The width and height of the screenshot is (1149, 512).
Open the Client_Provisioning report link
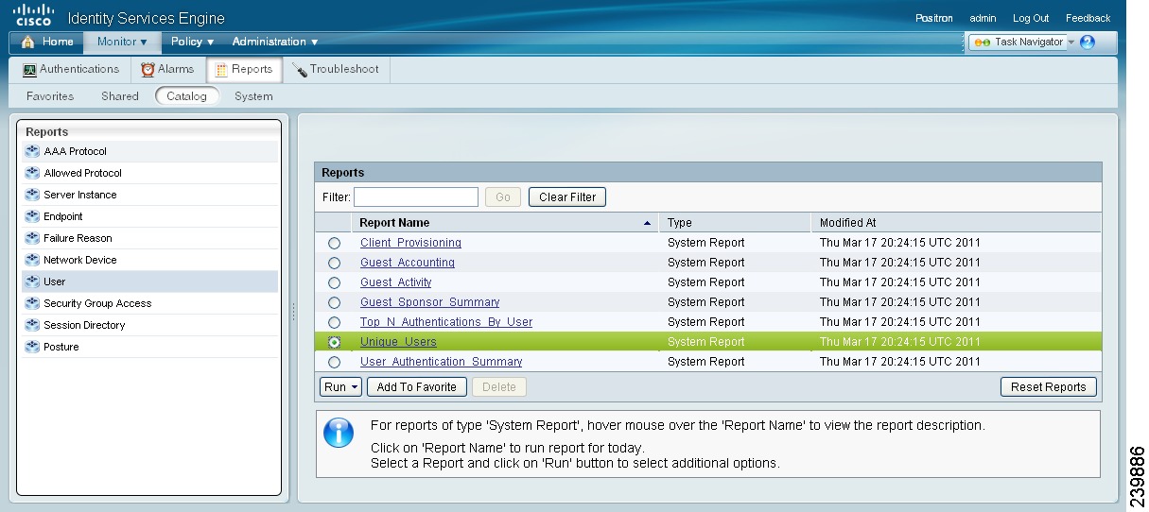tap(410, 243)
